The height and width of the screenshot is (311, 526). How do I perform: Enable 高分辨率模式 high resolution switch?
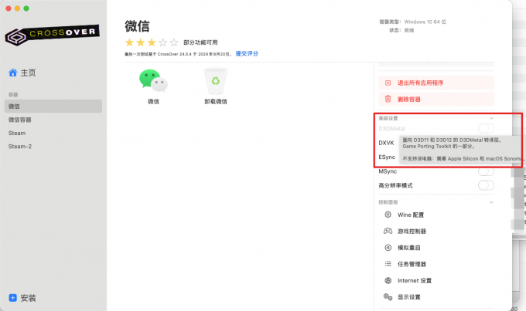(486, 185)
